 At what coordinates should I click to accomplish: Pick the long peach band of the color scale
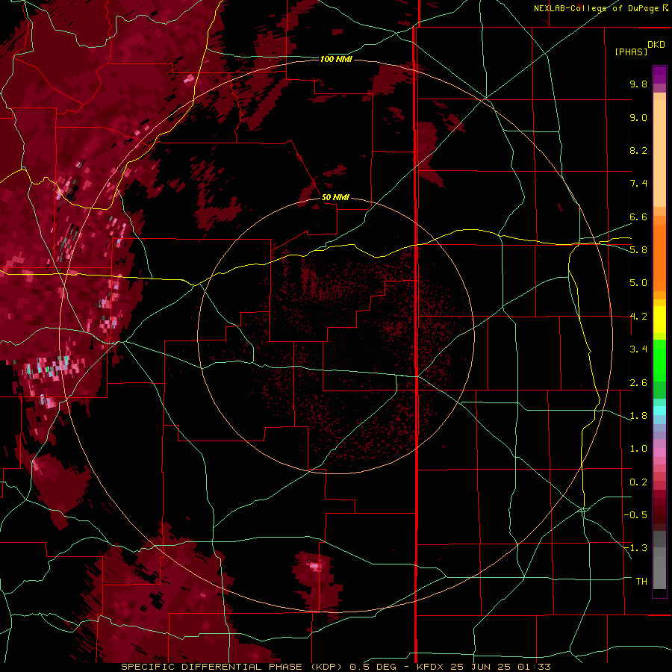coord(659,153)
